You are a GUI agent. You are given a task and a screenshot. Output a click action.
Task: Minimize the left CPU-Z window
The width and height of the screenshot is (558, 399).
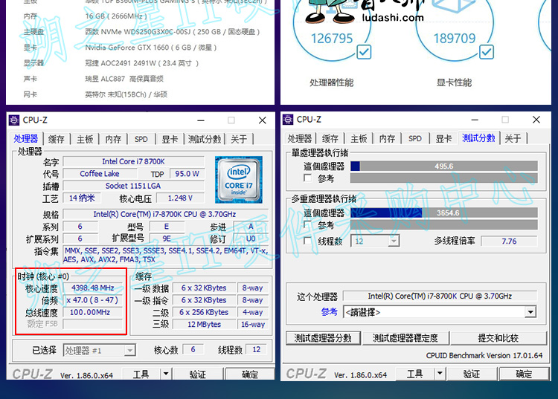tap(201, 120)
